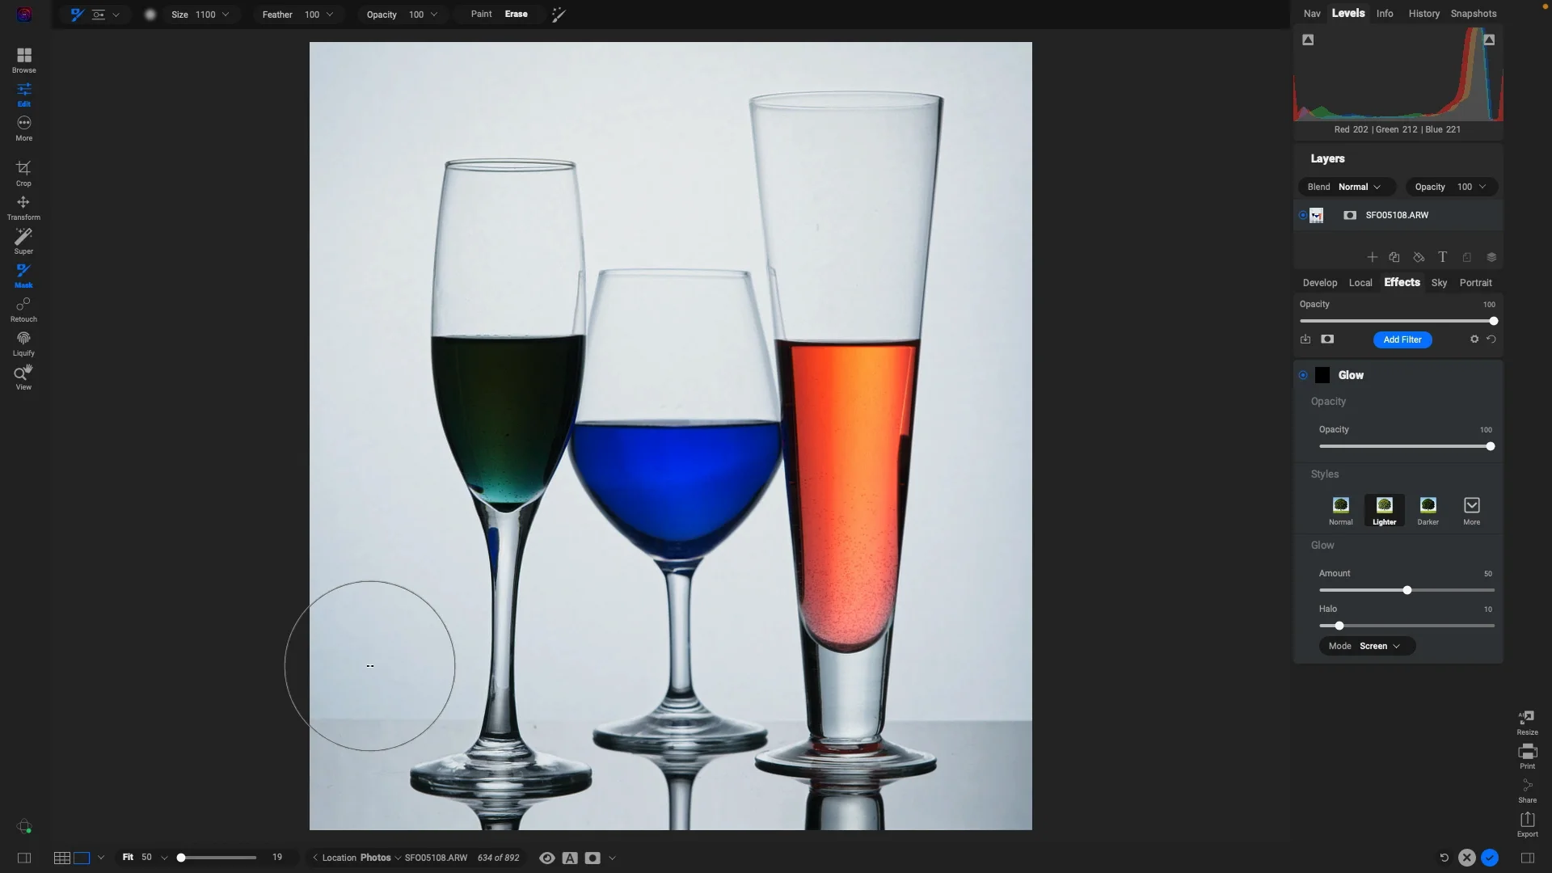The image size is (1552, 873).
Task: Click the add layer plus icon
Action: 1372,257
